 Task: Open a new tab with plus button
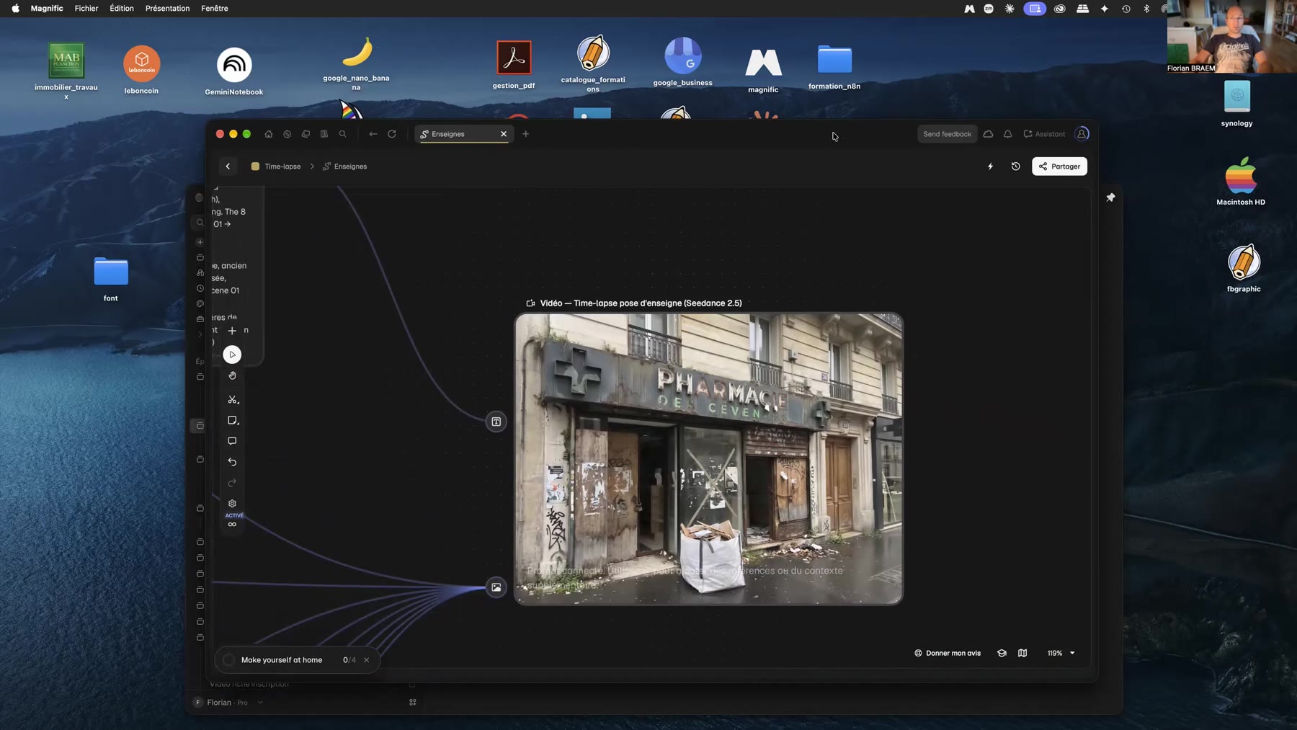coord(526,134)
